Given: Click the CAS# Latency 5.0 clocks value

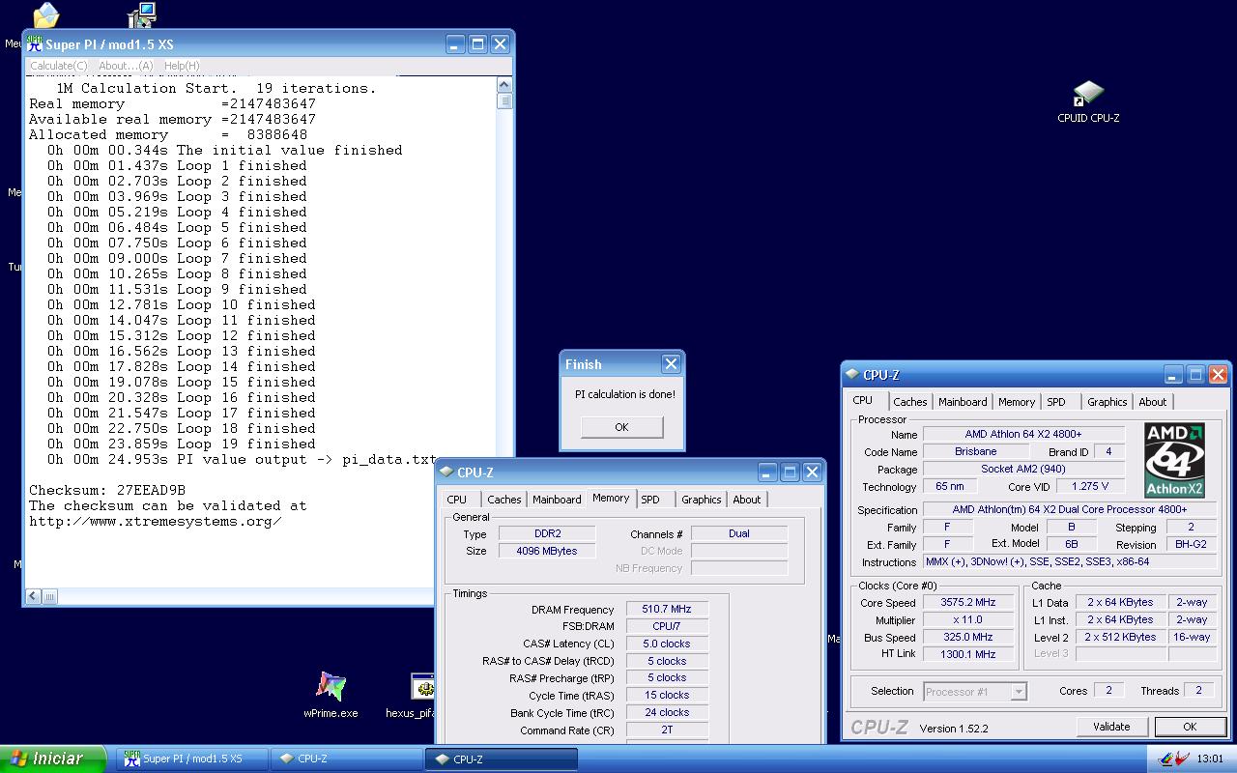Looking at the screenshot, I should pyautogui.click(x=667, y=644).
